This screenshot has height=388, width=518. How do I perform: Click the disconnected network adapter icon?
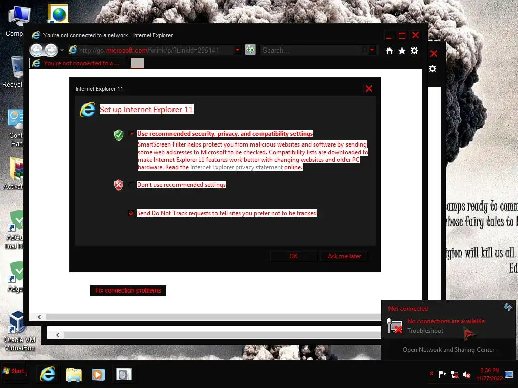point(395,326)
